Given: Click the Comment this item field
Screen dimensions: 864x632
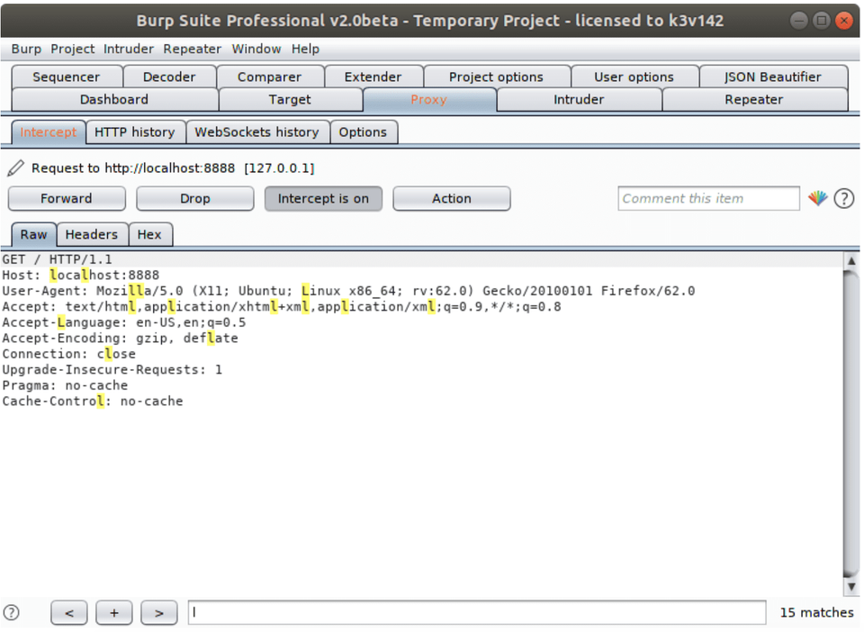Looking at the screenshot, I should (708, 198).
